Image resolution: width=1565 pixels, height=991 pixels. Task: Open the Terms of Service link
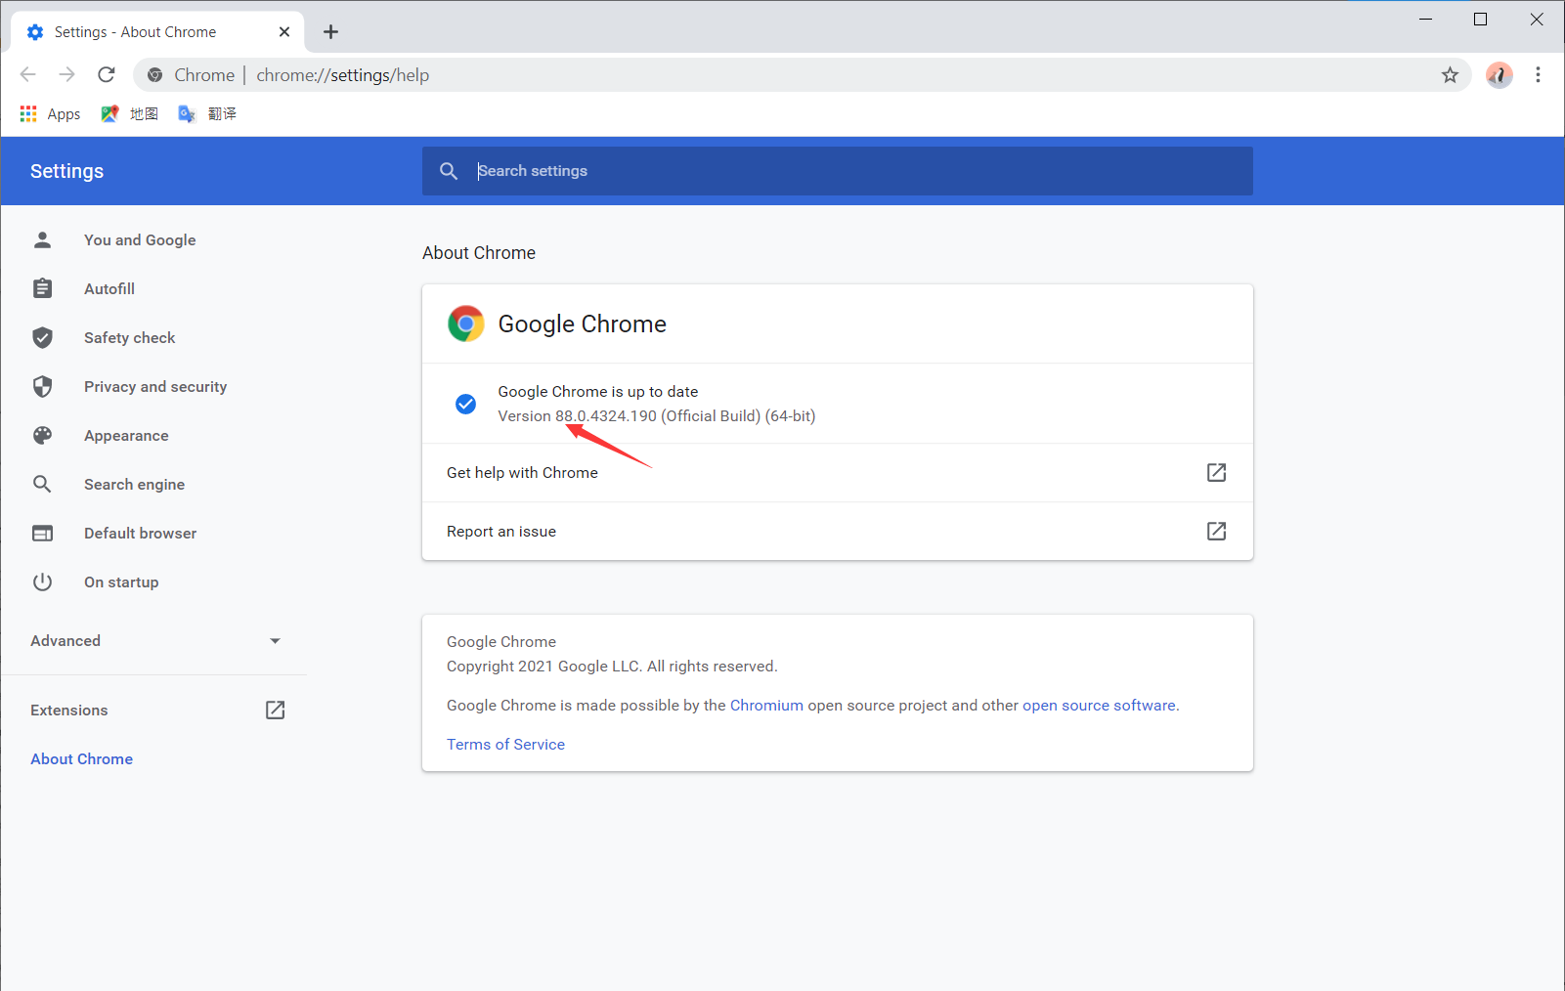[x=505, y=744]
